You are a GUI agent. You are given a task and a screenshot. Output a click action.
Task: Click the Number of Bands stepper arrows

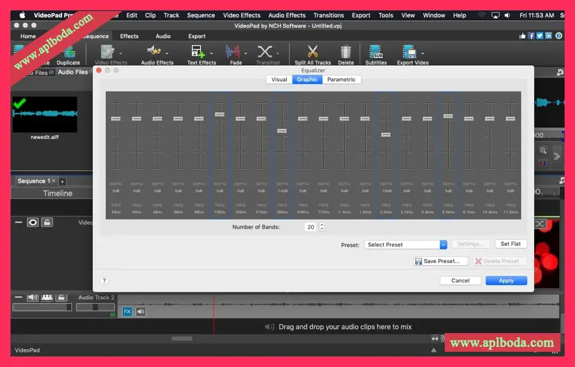321,227
